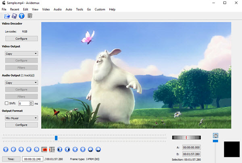Screen dimensions: 242x163
Task: Set selection start marker A
Action: 44,149
